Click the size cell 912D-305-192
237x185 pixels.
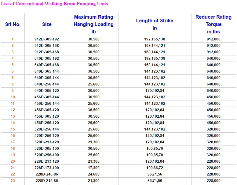pos(47,39)
